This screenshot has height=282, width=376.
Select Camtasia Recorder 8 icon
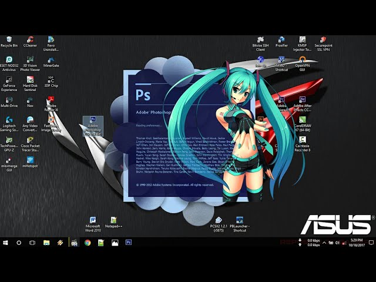pyautogui.click(x=302, y=144)
